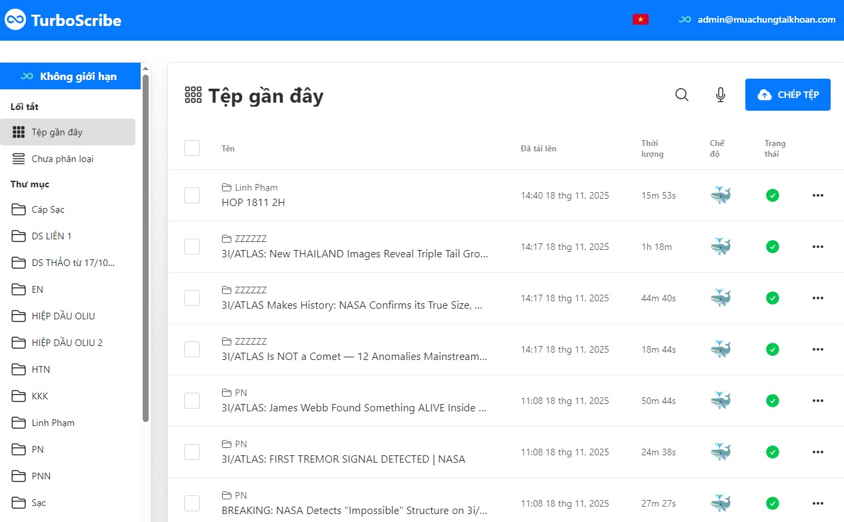Screen dimensions: 844x522
Task: Click the search magnifier icon
Action: (681, 95)
